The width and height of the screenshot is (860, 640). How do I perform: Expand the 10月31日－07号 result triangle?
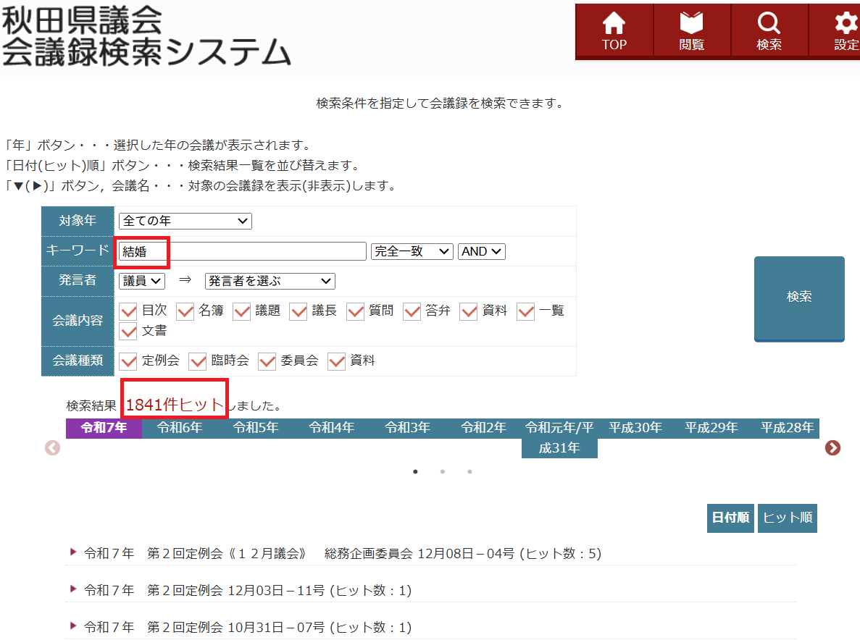[73, 626]
